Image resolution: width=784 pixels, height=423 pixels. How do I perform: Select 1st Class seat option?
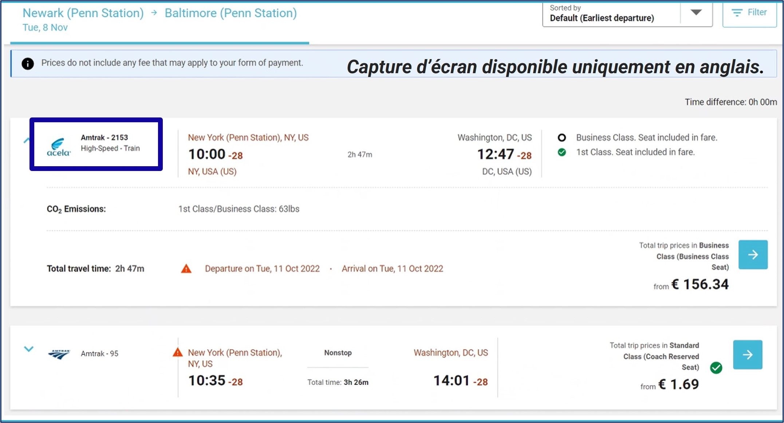(562, 152)
